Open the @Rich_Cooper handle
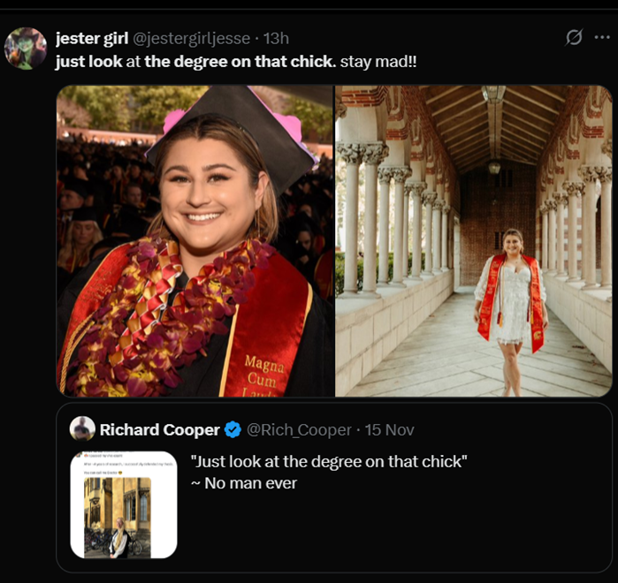618x583 pixels. (298, 430)
